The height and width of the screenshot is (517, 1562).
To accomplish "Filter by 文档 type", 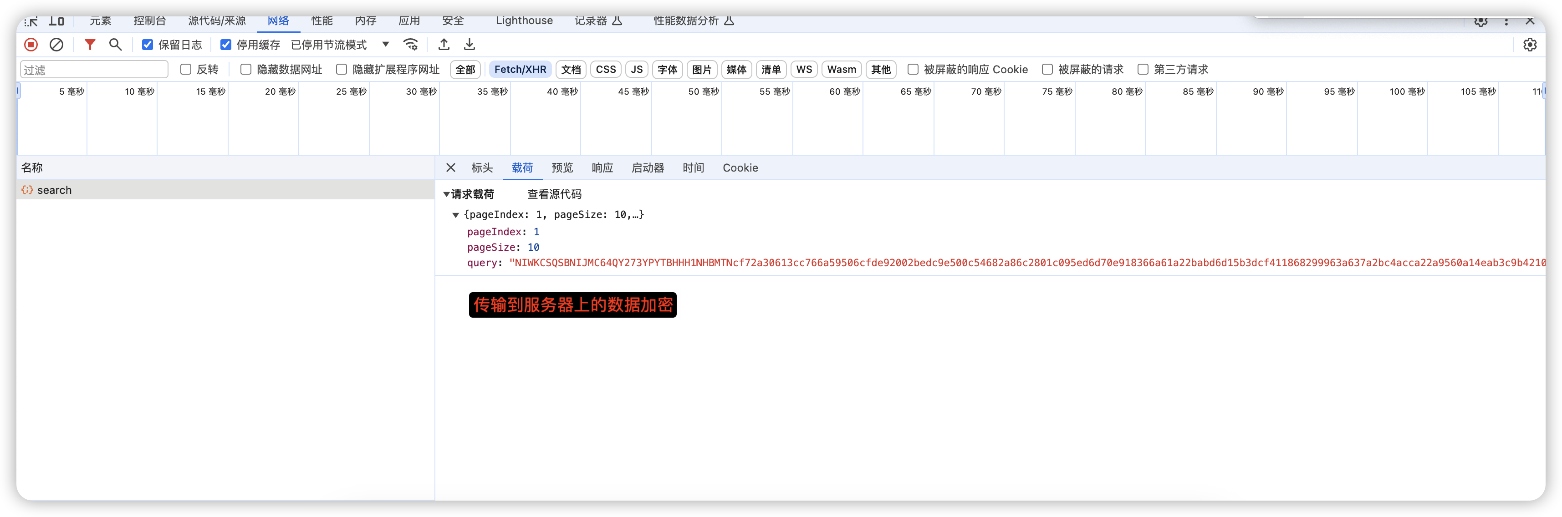I will 571,70.
